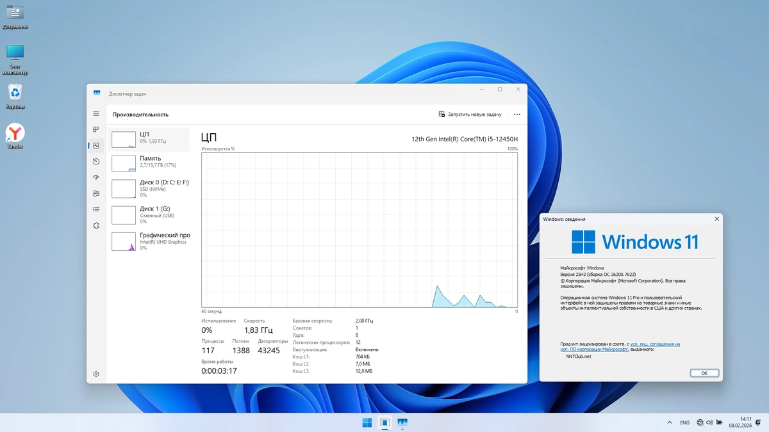Screen dimensions: 769x432
Task: Close the Windows: сведения dialog
Action: point(716,219)
